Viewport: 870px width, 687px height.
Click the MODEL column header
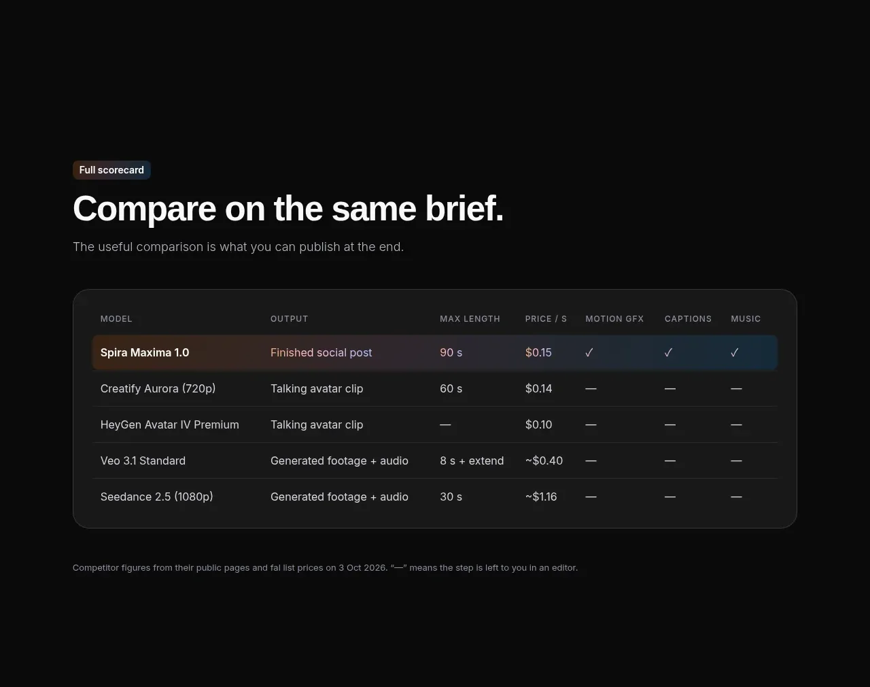pos(116,319)
